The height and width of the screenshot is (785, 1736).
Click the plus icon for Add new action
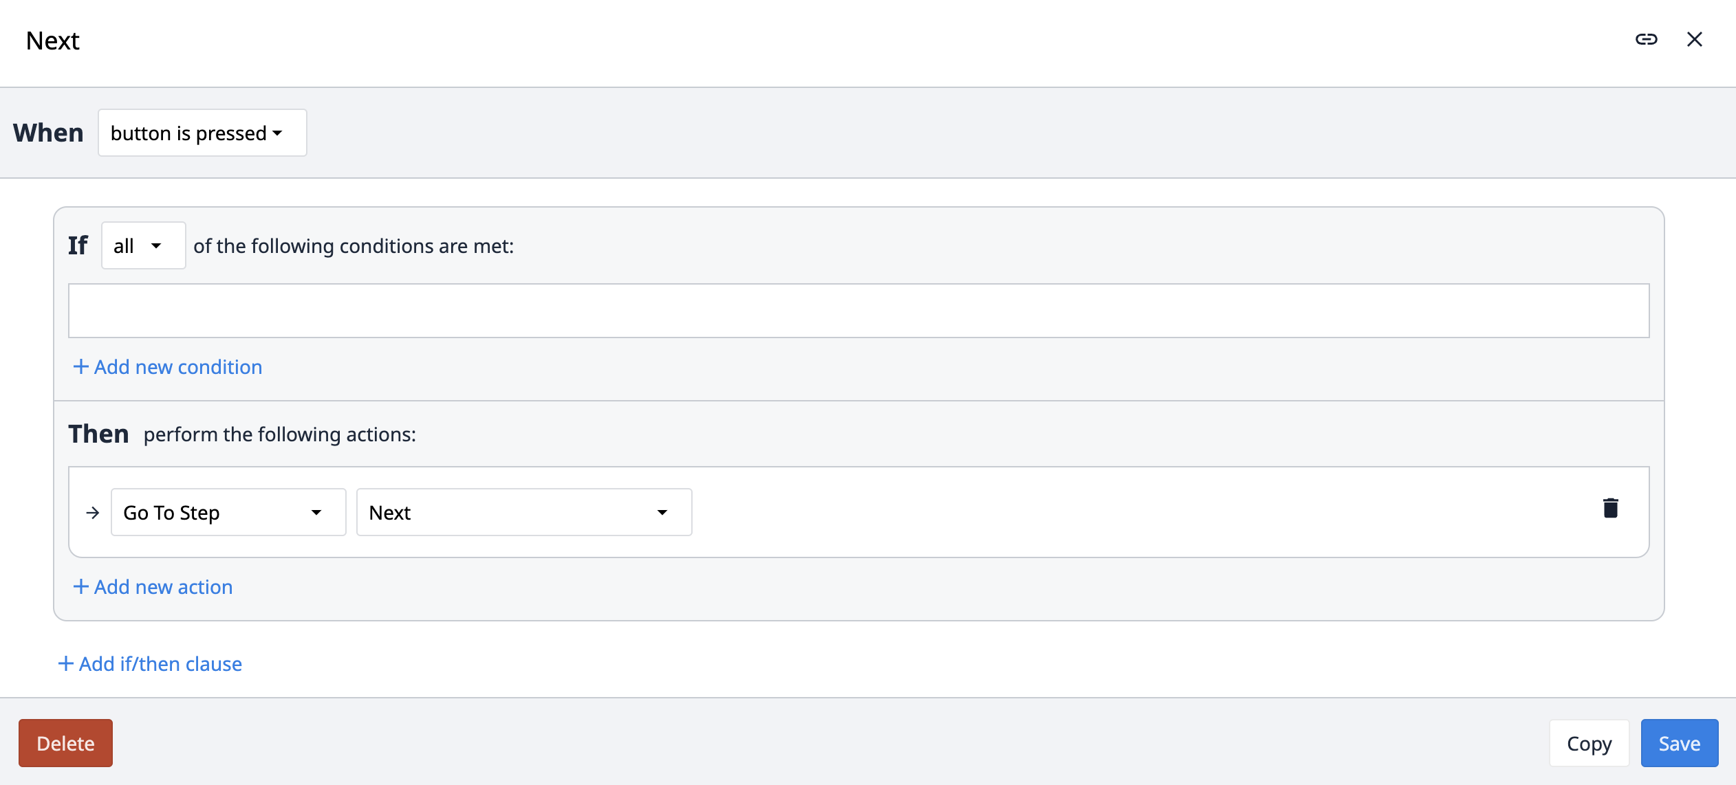78,586
